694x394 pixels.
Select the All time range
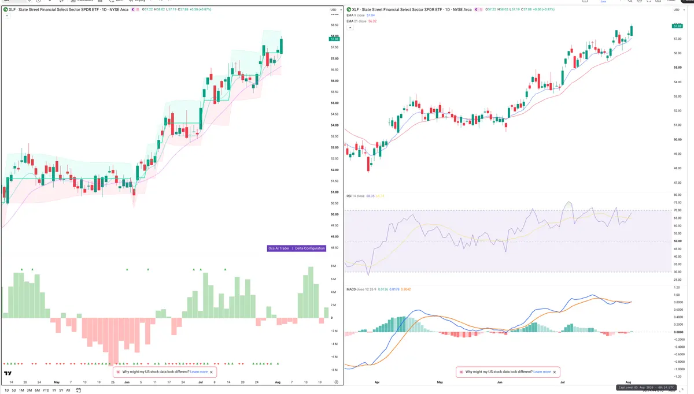click(68, 391)
